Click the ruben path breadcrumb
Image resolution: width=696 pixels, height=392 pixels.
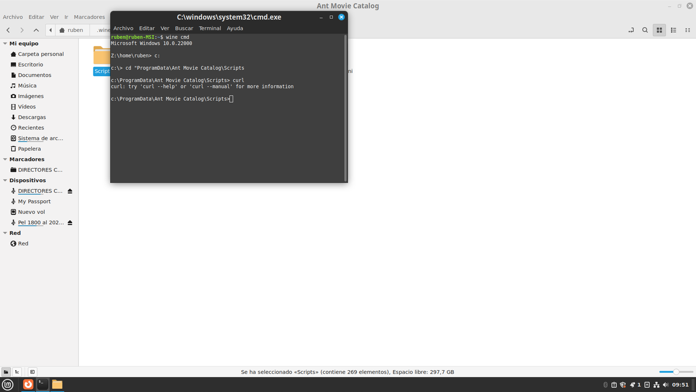click(x=71, y=30)
